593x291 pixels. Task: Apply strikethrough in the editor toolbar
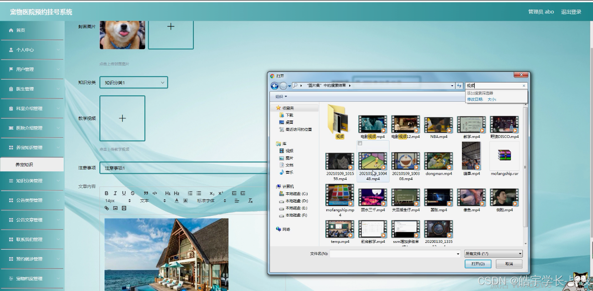[132, 193]
